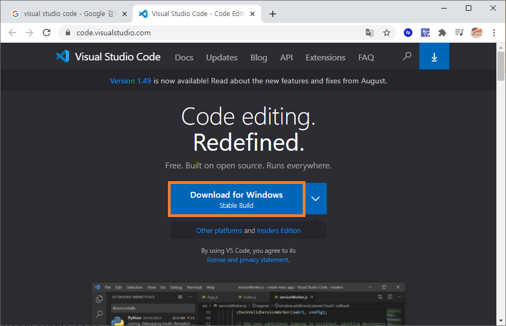Screen dimensions: 506x326
Task: Click the purple cursor extension icon
Action: coord(425,33)
